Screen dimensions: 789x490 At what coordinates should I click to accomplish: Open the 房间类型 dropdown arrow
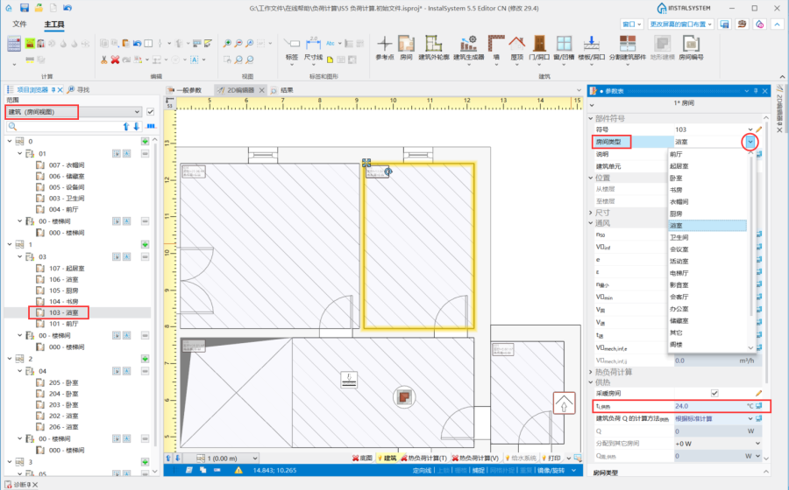point(750,142)
